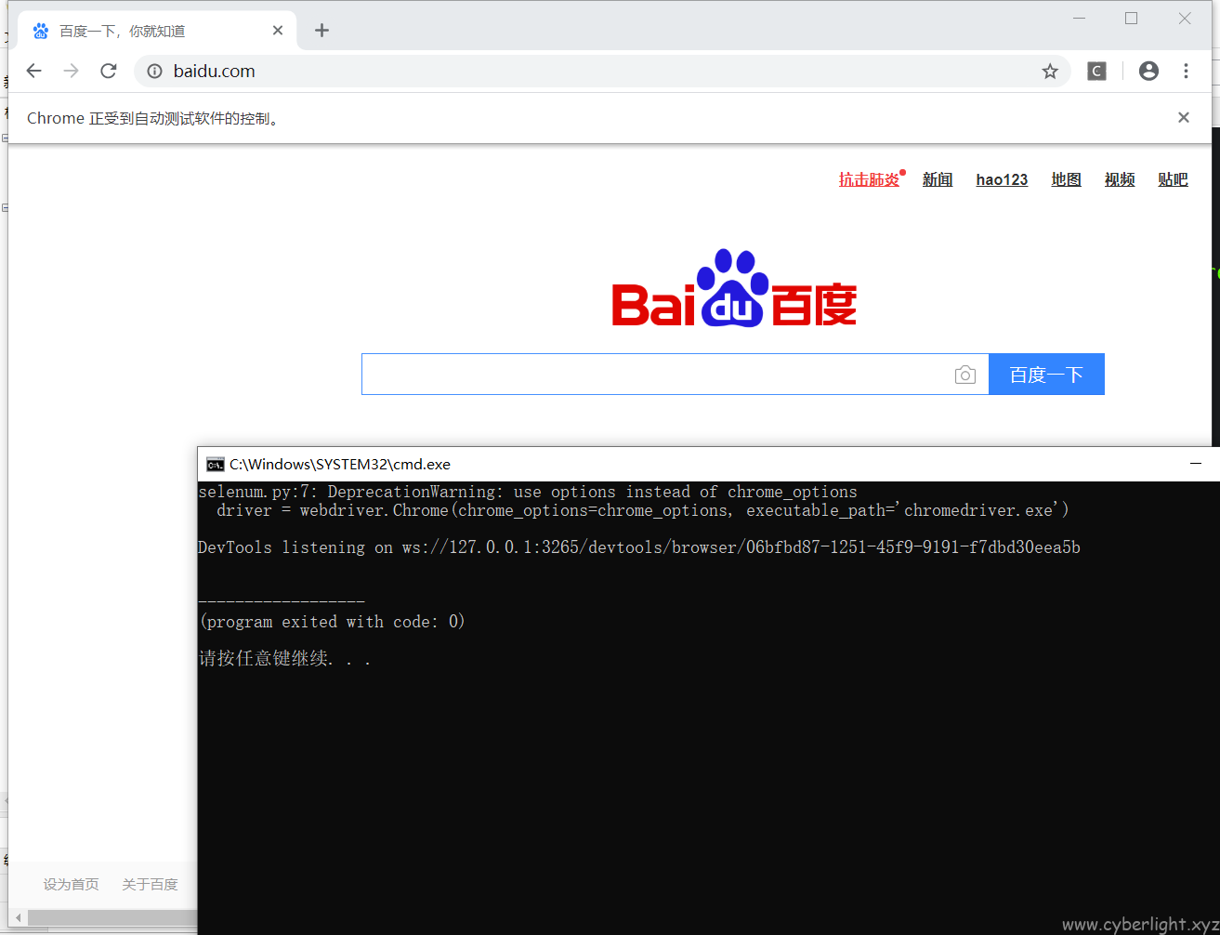Click the cmd.exe window title bar icon
The width and height of the screenshot is (1220, 935).
click(x=216, y=464)
